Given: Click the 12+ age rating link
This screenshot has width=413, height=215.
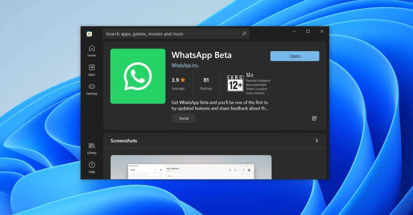Looking at the screenshot, I should 250,75.
